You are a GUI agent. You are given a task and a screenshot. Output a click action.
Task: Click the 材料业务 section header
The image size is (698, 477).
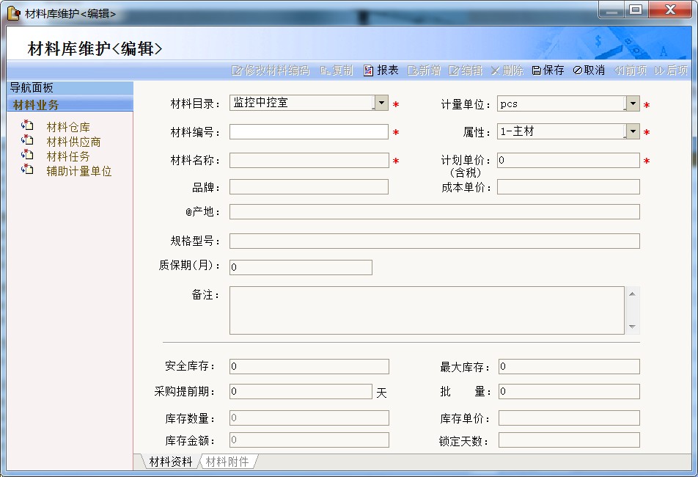(37, 105)
